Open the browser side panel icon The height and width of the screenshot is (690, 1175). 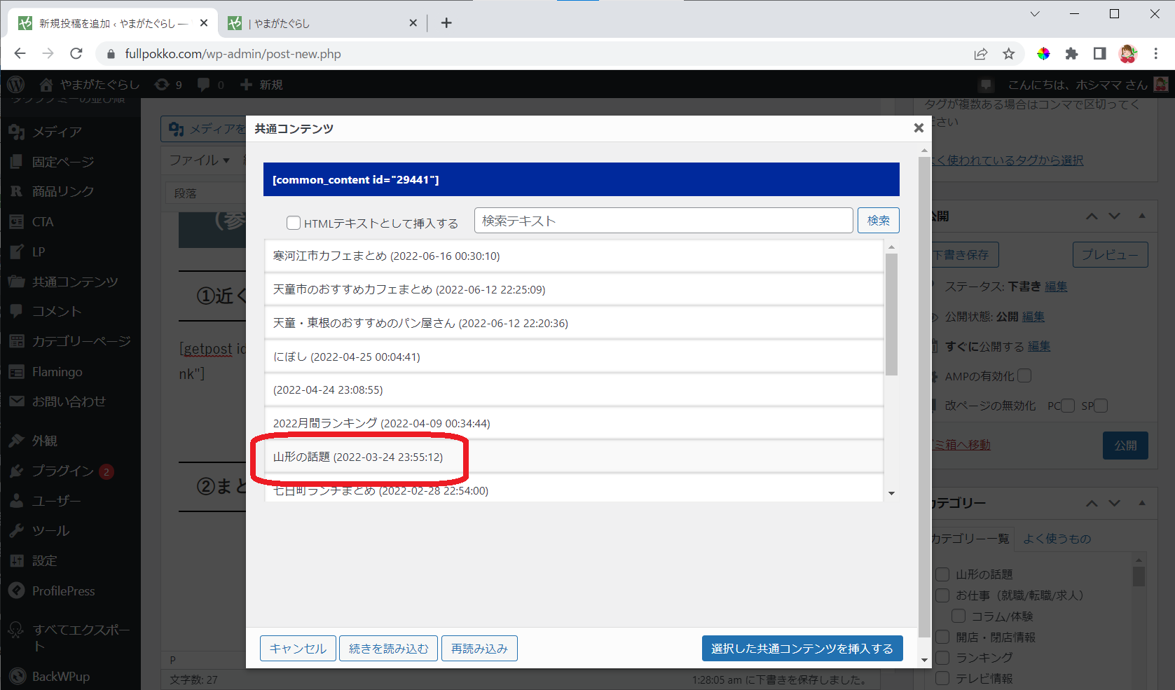tap(1099, 54)
